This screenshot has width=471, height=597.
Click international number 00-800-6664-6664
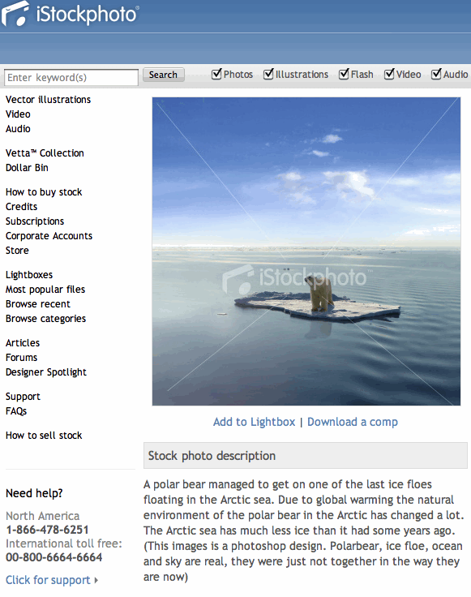pos(54,557)
